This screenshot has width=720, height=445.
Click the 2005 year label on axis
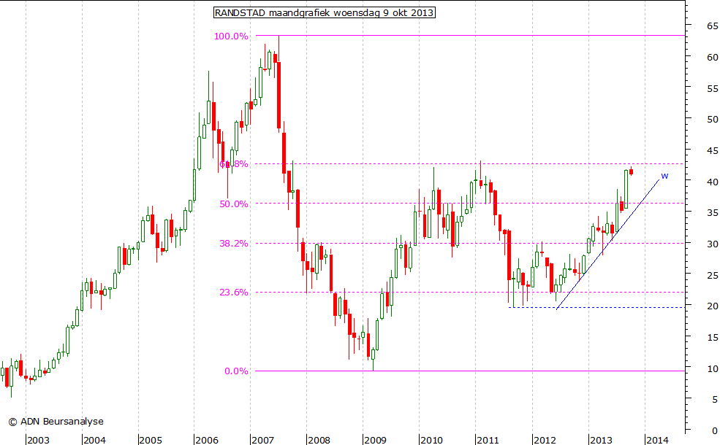tap(151, 441)
